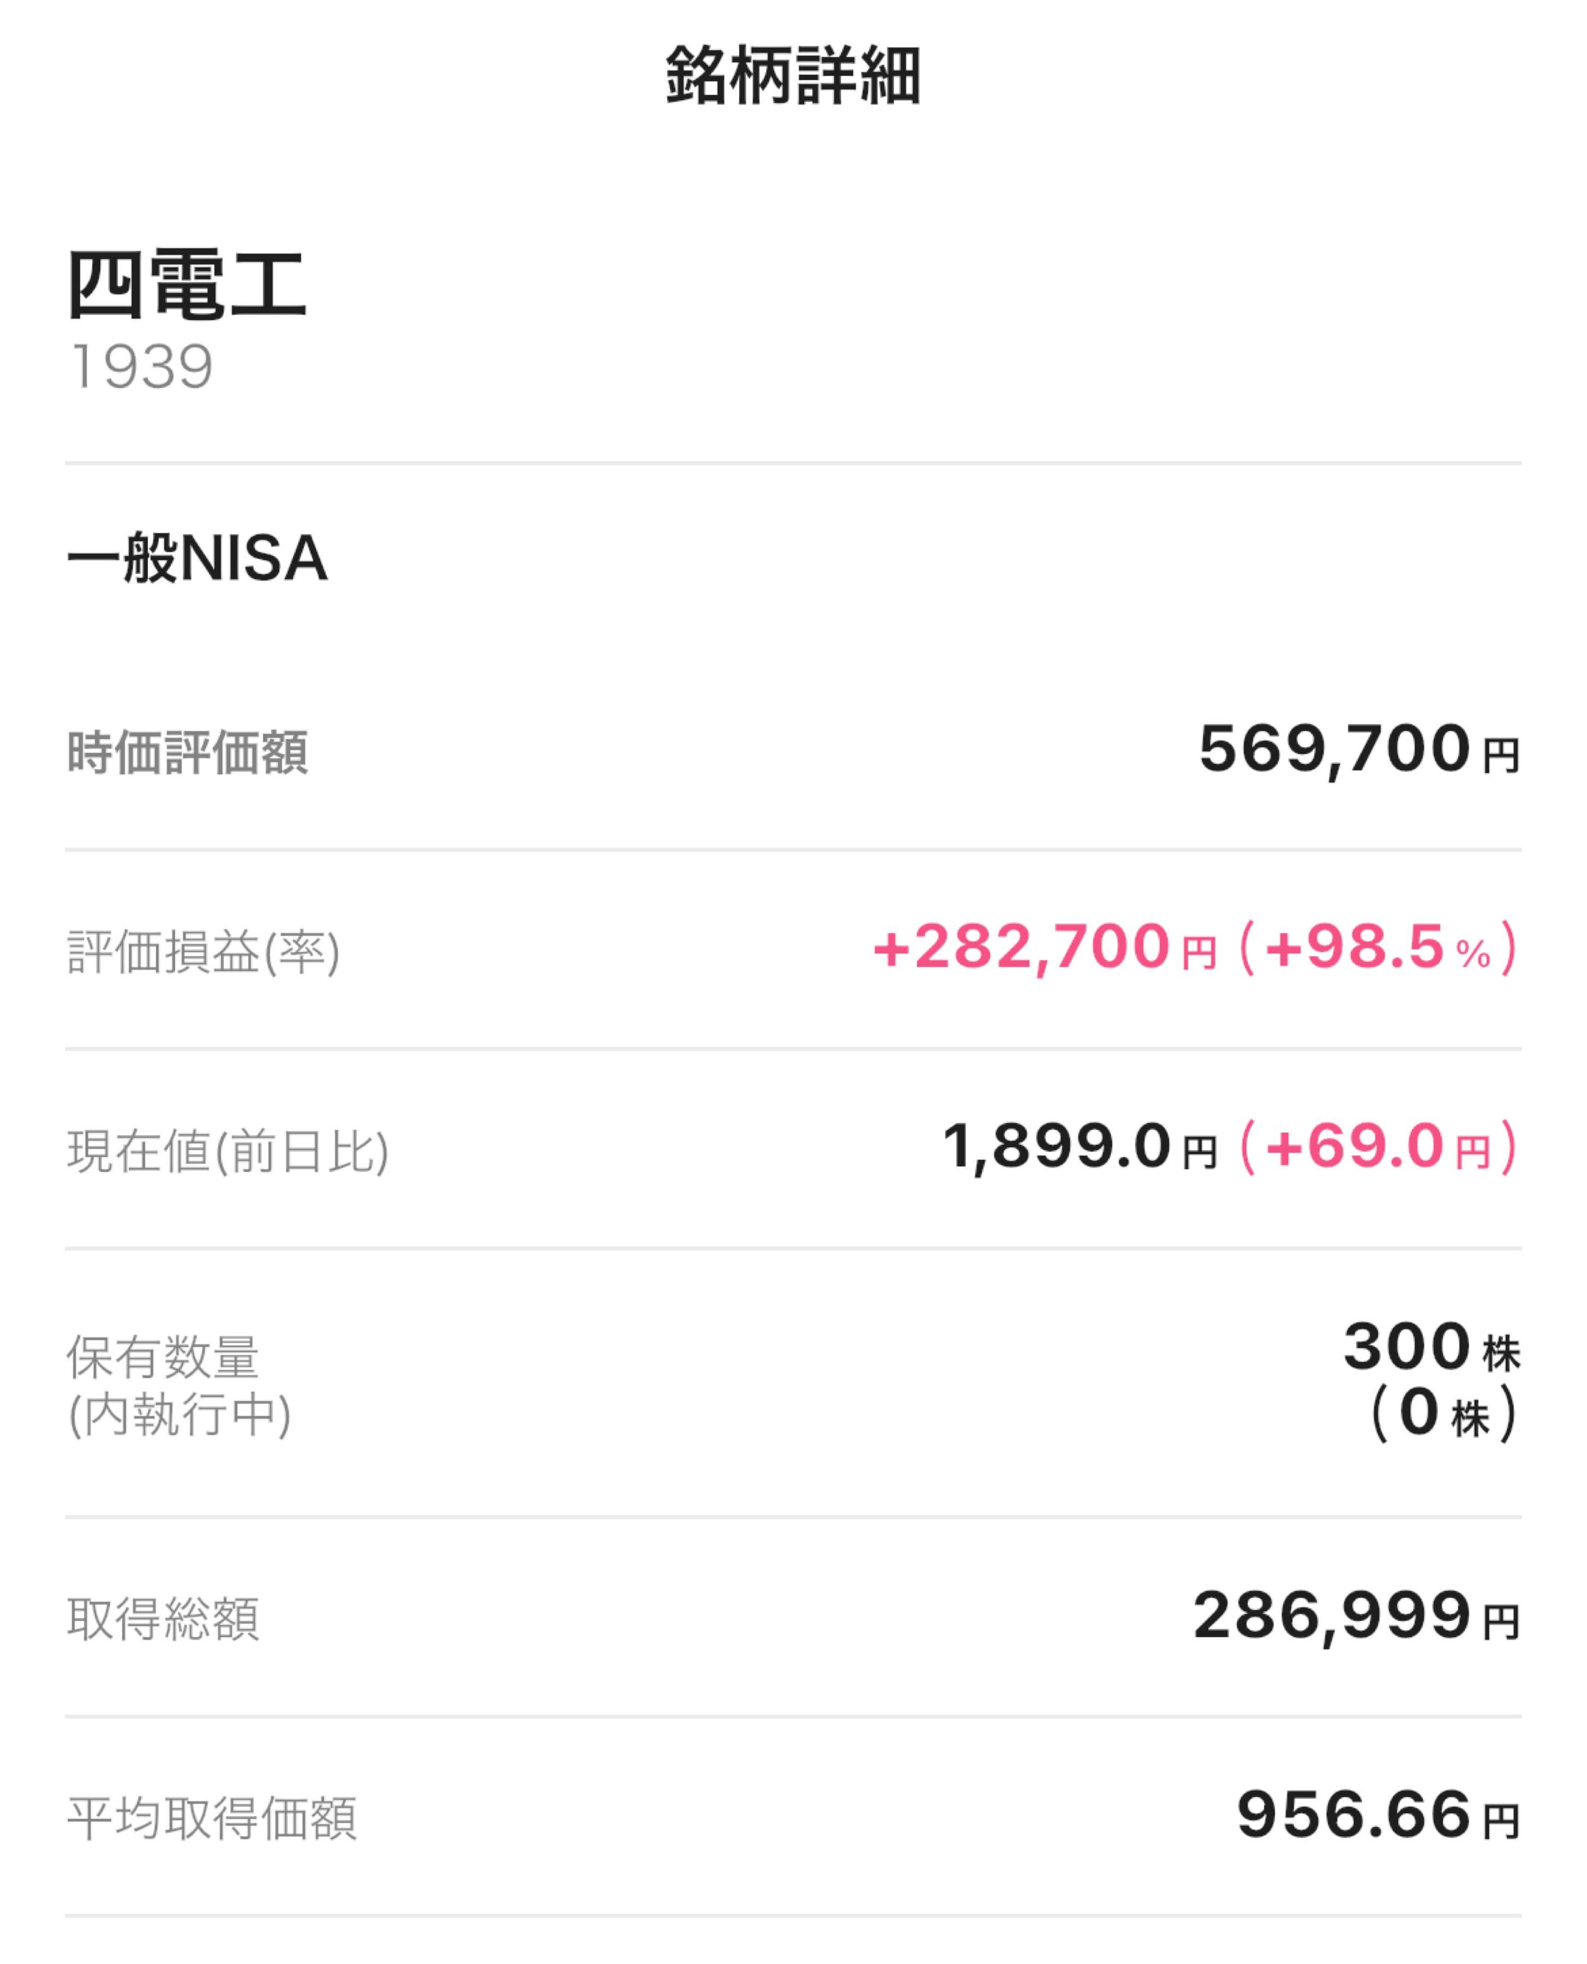Select the 現在値(前日比) label

point(229,1150)
